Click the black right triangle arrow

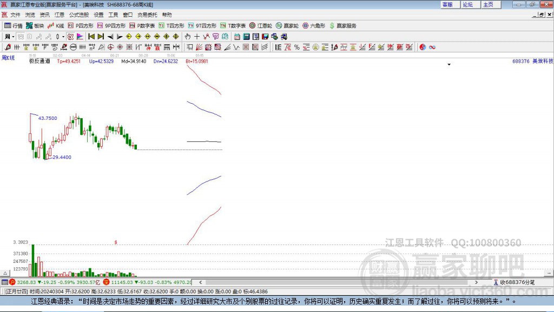coord(120,37)
